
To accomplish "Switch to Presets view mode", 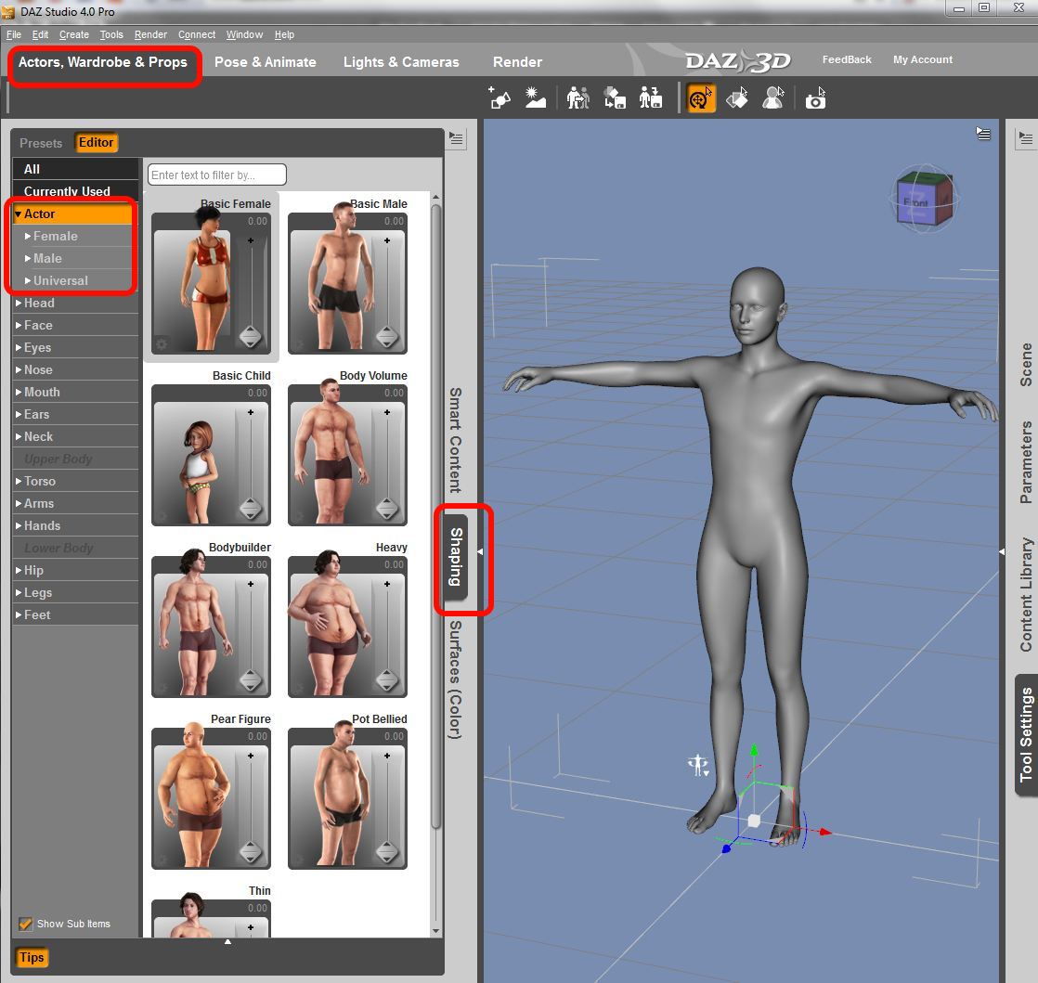I will click(40, 143).
